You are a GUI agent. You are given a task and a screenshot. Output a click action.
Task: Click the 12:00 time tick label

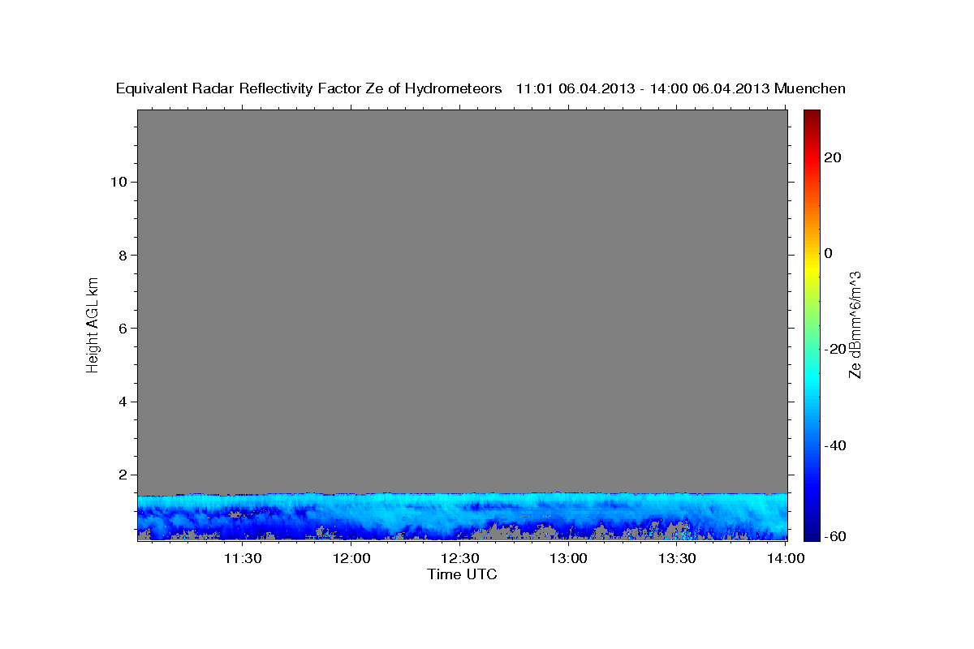351,558
